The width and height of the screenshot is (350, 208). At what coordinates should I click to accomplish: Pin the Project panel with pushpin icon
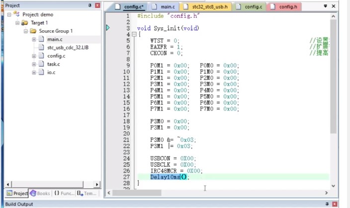(x=89, y=5)
